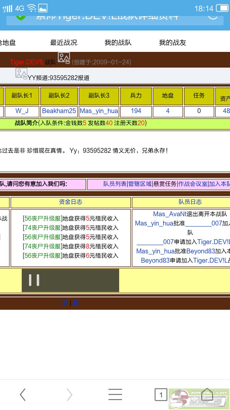Click the 任务 header cell

pyautogui.click(x=199, y=95)
